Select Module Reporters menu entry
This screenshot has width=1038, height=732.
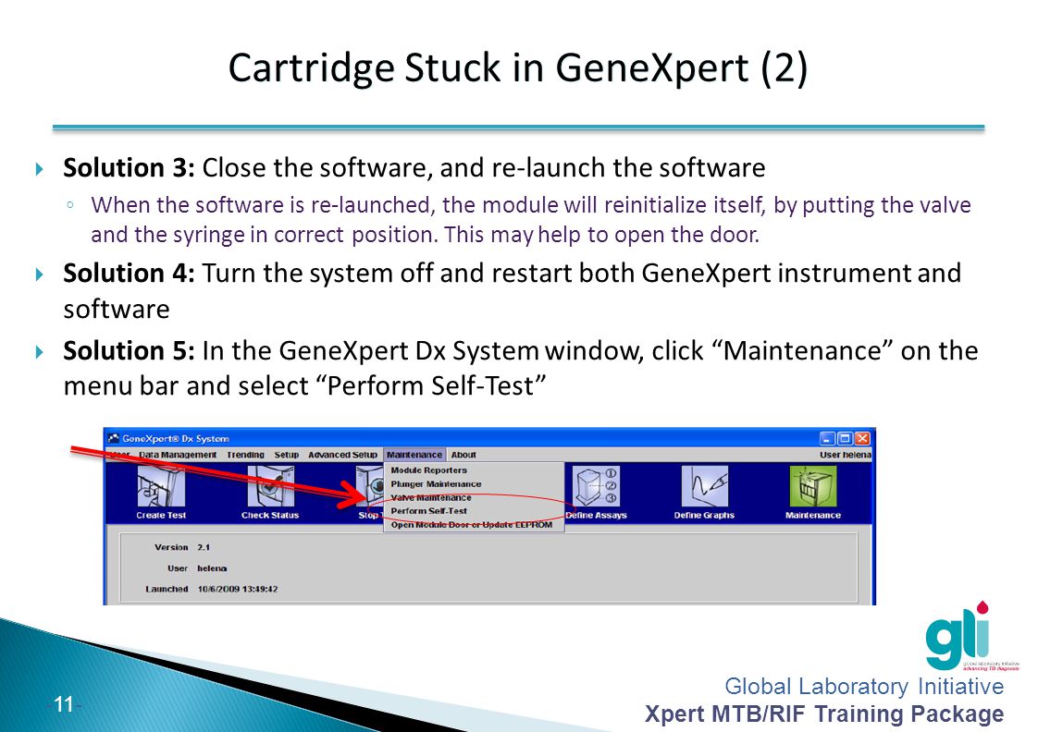tap(429, 470)
